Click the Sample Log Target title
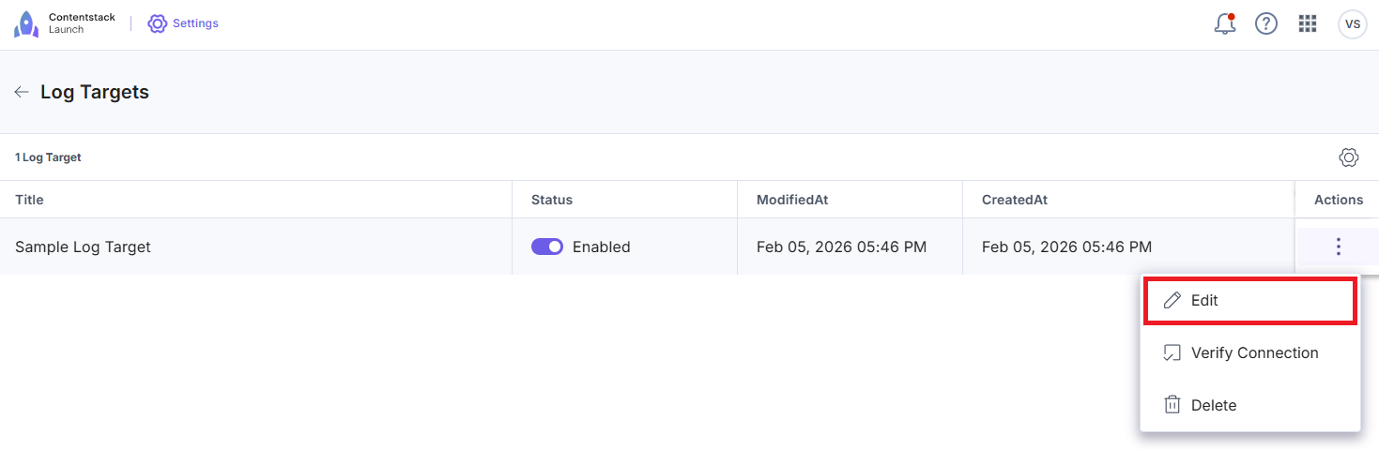1379x449 pixels. pos(83,247)
